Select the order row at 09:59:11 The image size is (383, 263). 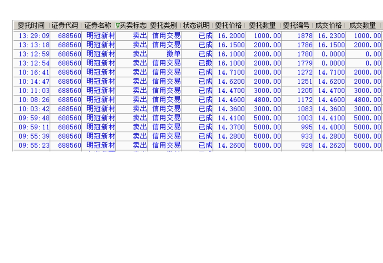(197, 127)
